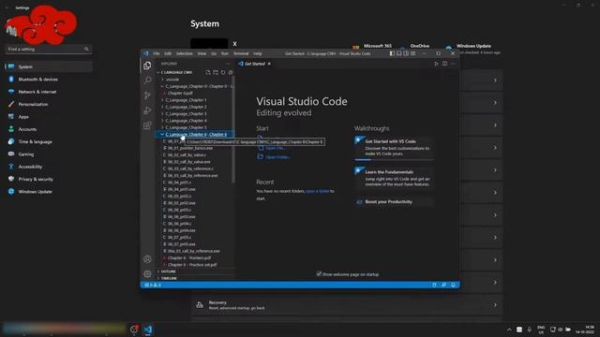Click the Open File link
The width and height of the screenshot is (600, 337).
[x=275, y=148]
